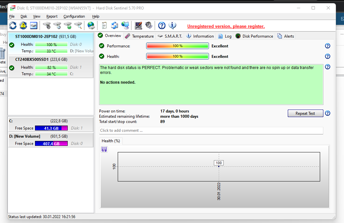Select the D: [New Volume] entry
This screenshot has width=344, height=223.
[x=51, y=140]
